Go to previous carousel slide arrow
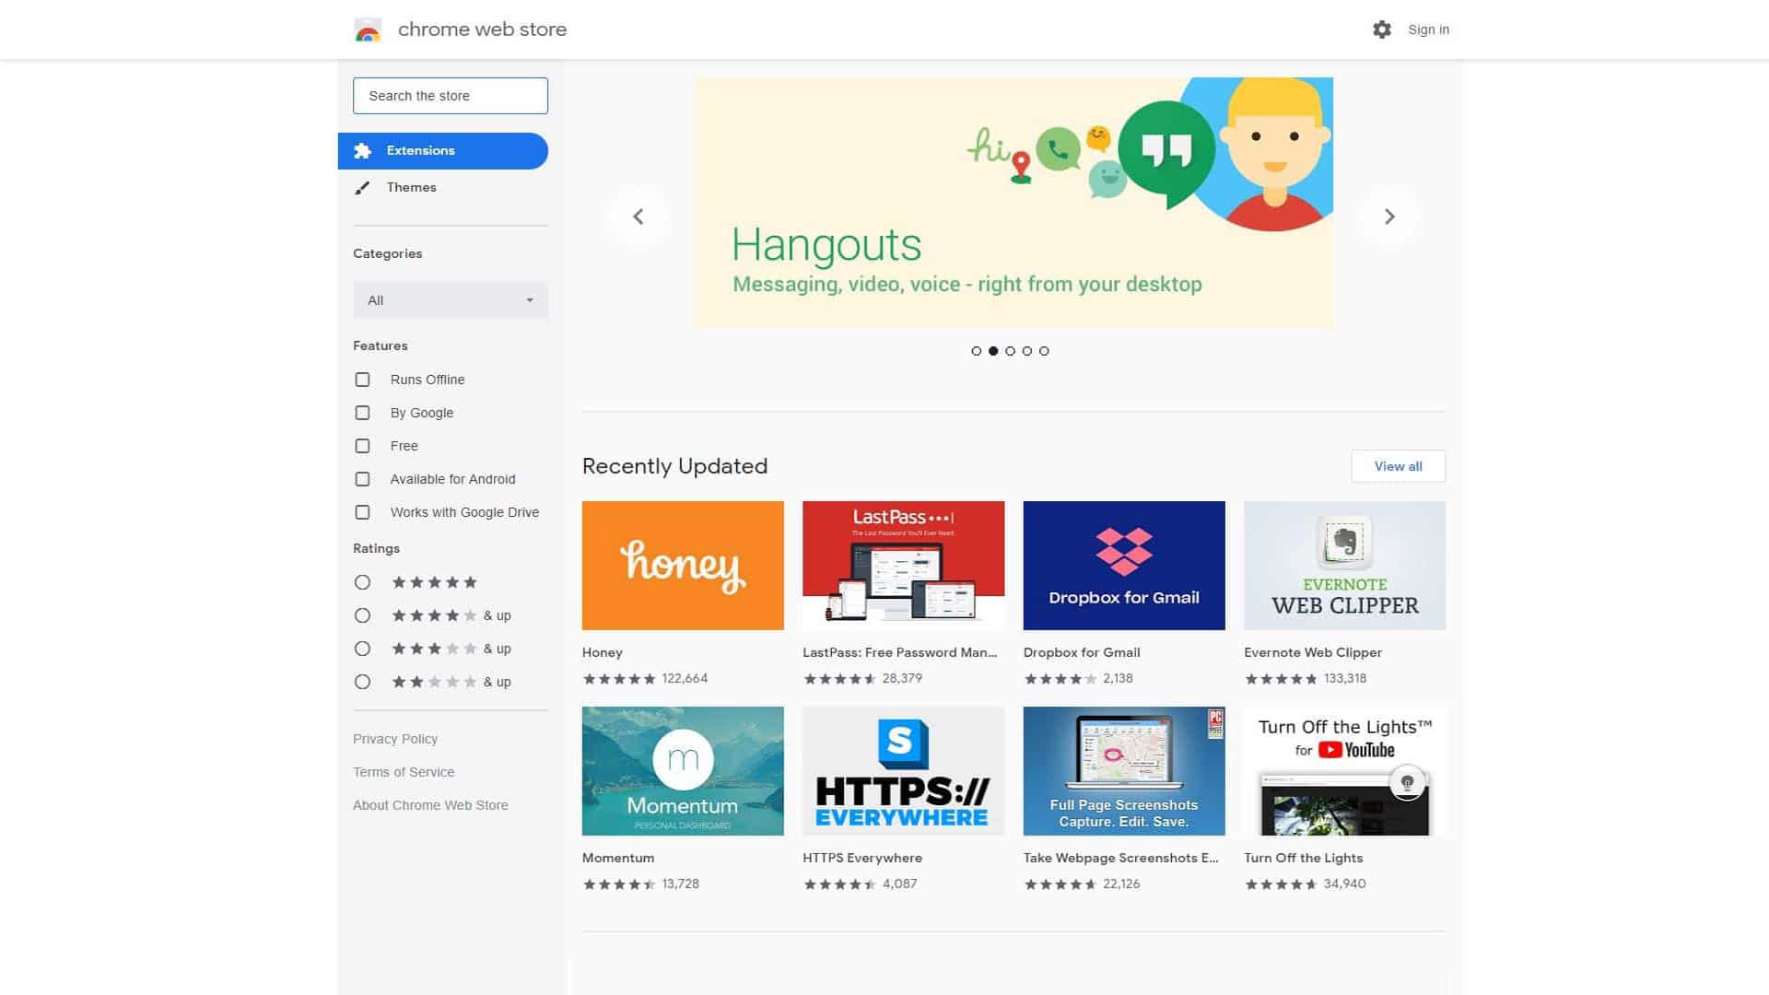Image resolution: width=1769 pixels, height=995 pixels. (x=638, y=217)
